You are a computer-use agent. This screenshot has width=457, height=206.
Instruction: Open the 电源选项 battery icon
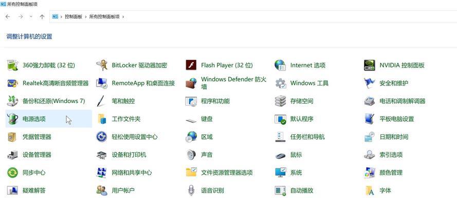click(12, 119)
